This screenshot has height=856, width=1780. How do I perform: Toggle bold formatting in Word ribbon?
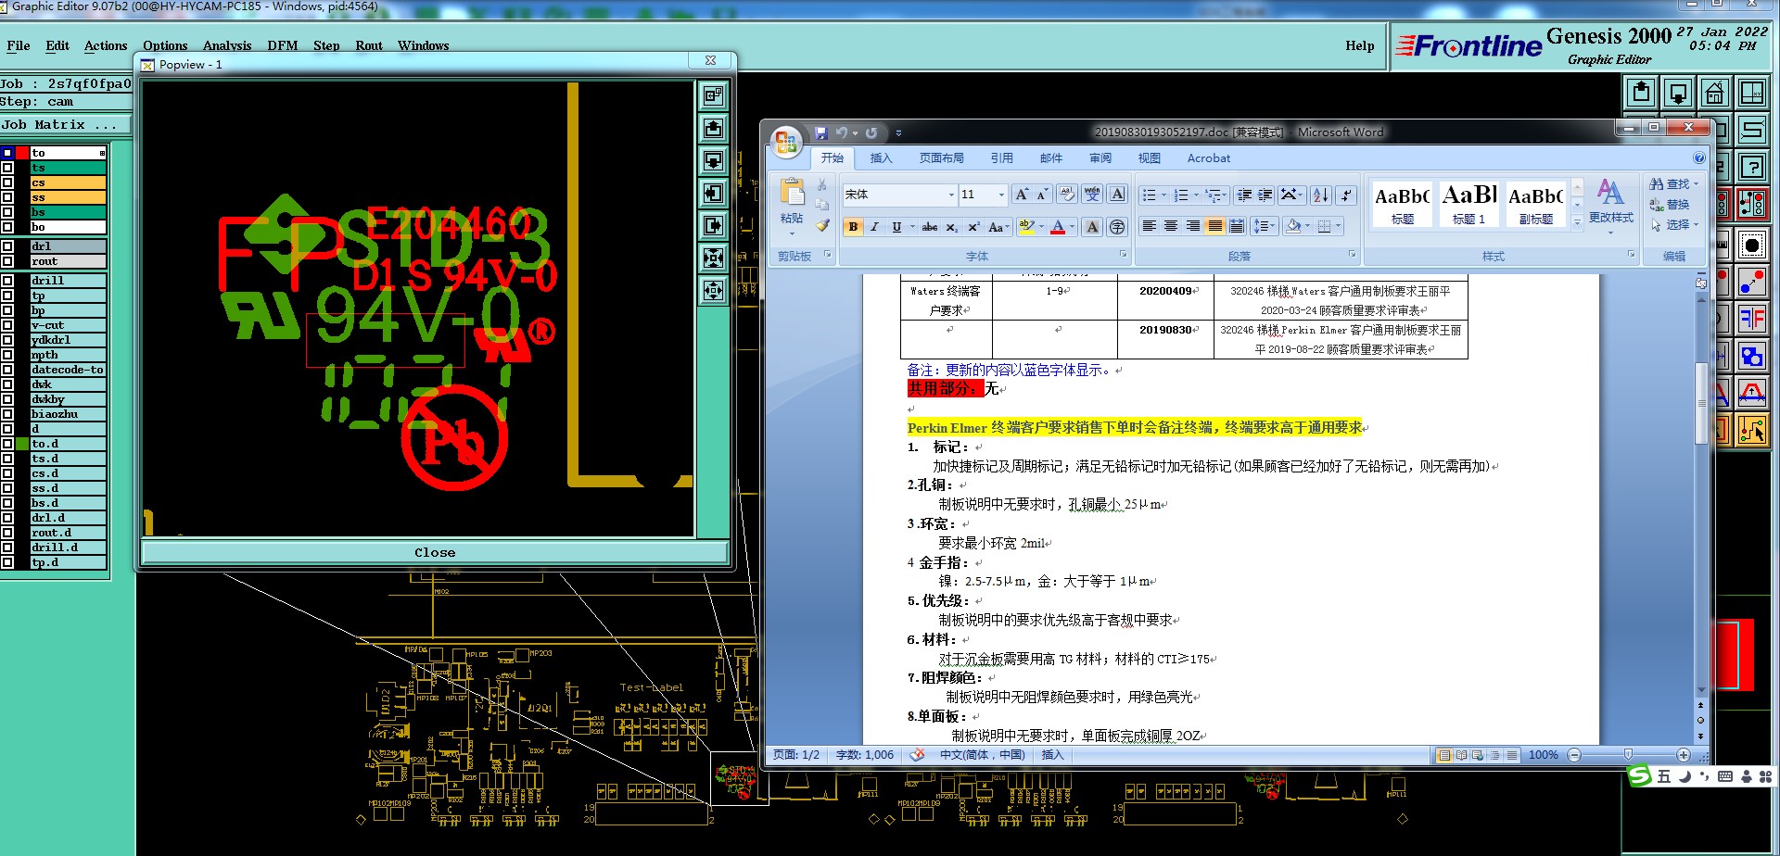853,227
